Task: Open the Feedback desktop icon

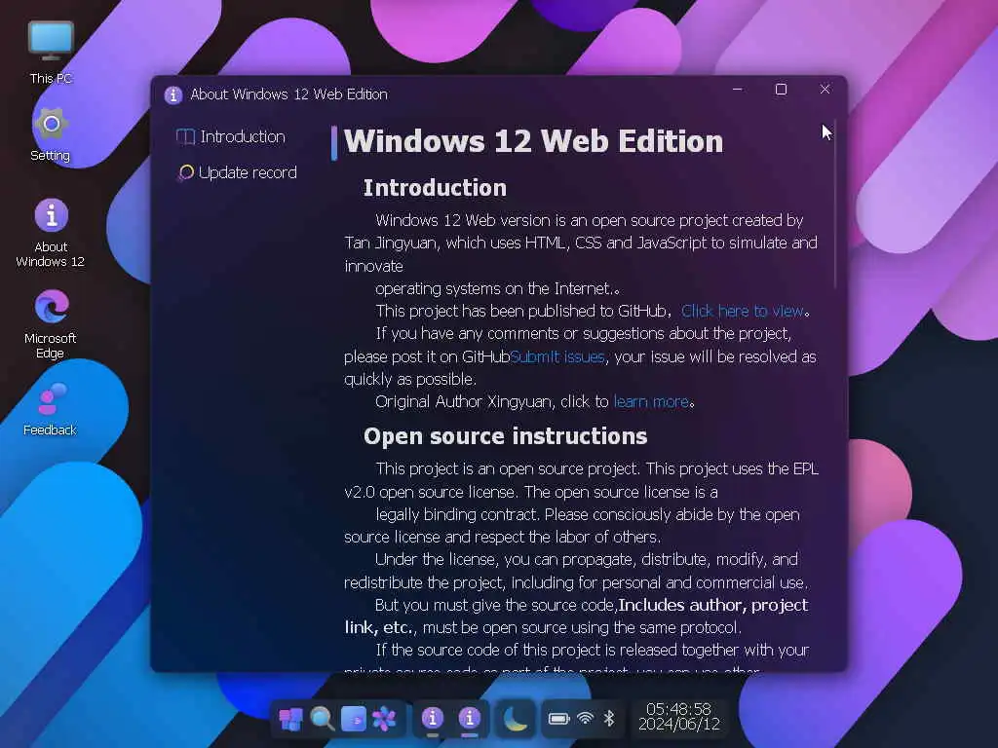Action: tap(51, 409)
